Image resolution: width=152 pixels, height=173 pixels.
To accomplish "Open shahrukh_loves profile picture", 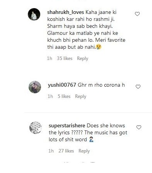I will click(34, 14).
